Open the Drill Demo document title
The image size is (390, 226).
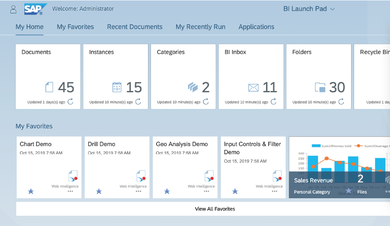tap(101, 144)
